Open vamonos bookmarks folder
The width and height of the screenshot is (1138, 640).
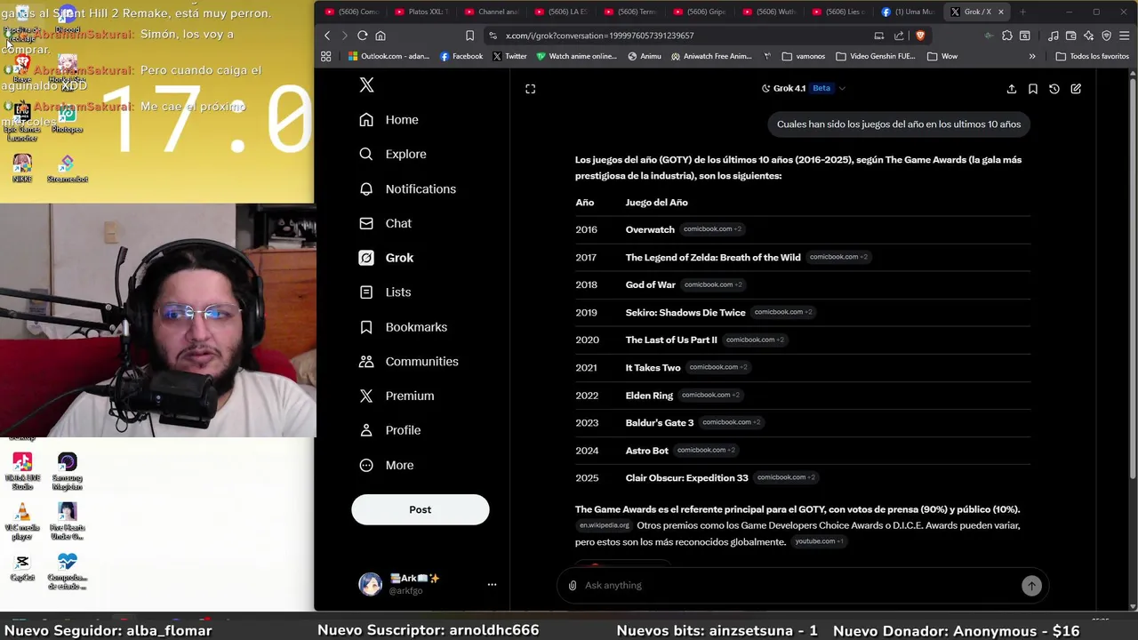click(x=804, y=56)
